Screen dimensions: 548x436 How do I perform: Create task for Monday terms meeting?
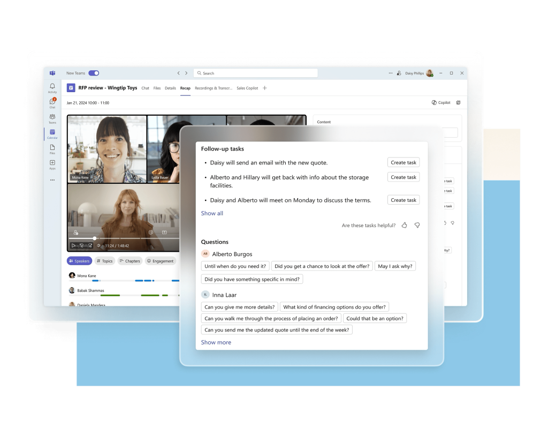[x=404, y=200]
